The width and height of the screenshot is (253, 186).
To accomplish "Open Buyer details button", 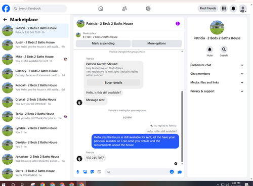I will 113,82.
